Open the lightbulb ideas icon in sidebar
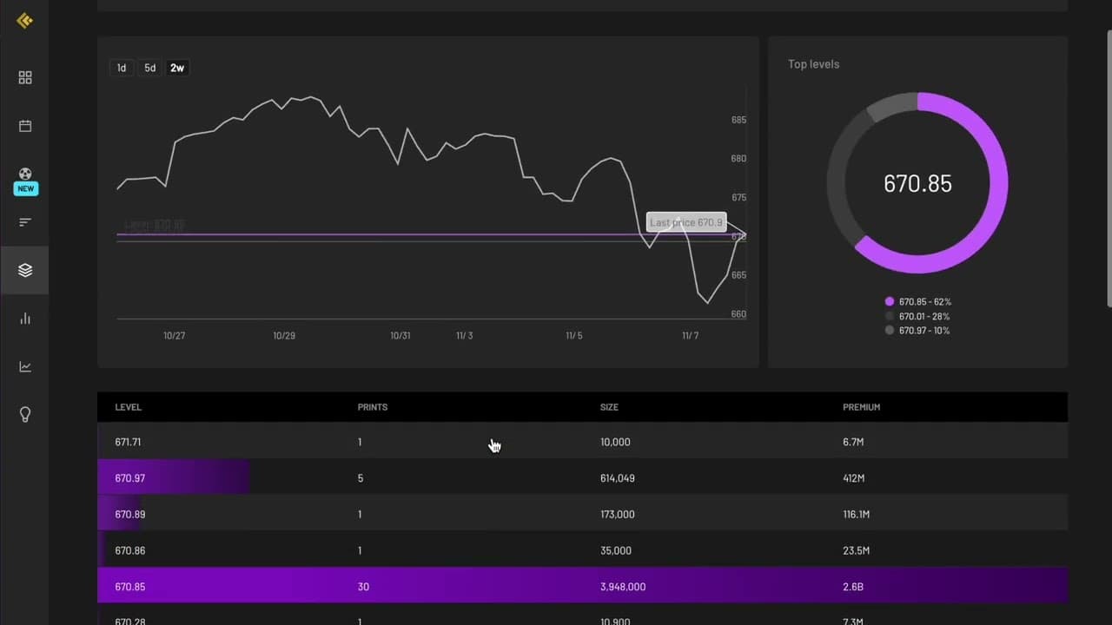Screen dimensions: 1112x625 coord(25,415)
